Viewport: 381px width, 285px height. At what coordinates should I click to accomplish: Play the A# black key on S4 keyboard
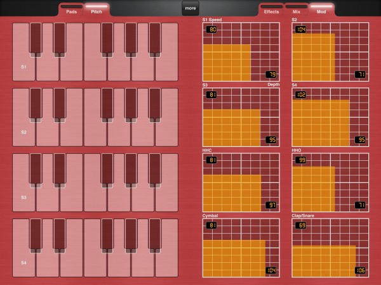coord(155,235)
